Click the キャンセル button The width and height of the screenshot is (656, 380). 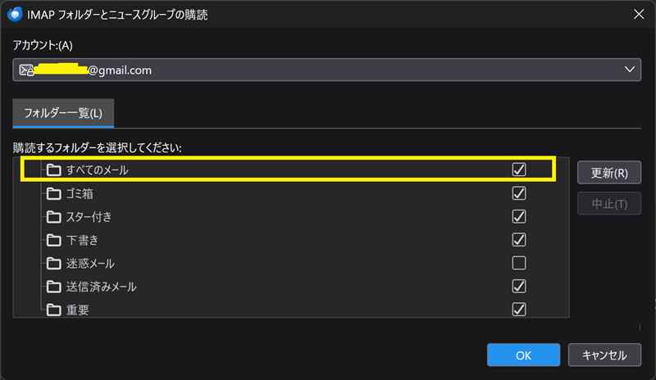604,355
